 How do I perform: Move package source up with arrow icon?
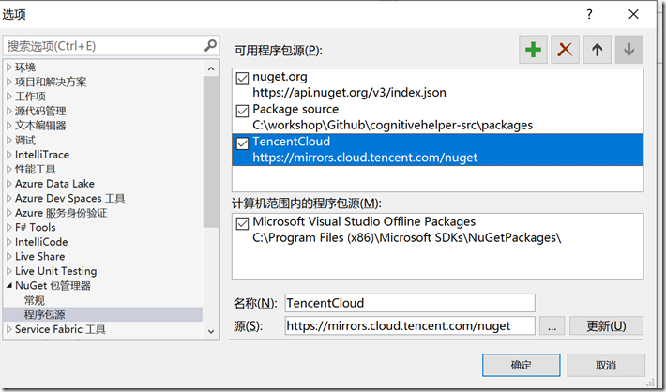pos(598,50)
